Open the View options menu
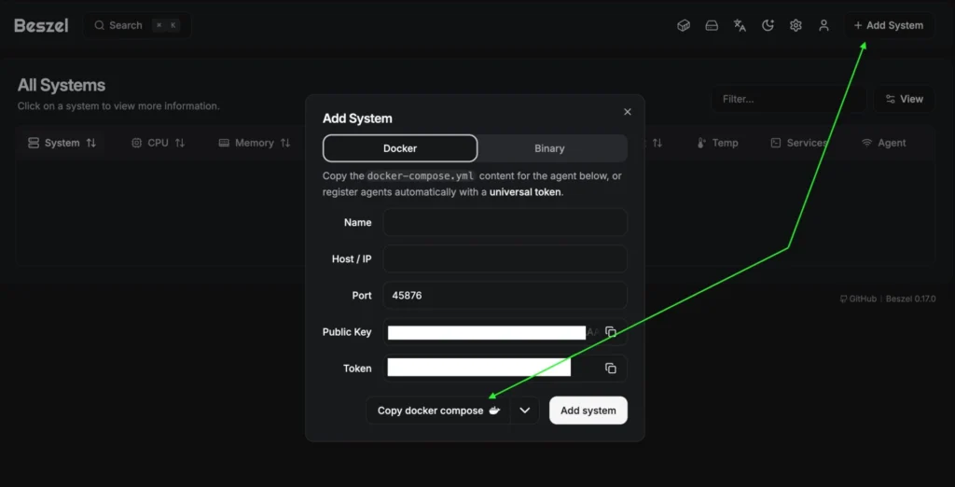 (x=904, y=99)
